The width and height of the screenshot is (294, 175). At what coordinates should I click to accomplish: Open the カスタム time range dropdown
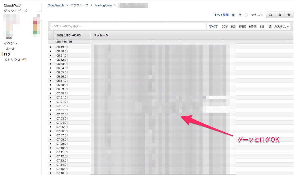pyautogui.click(x=281, y=26)
